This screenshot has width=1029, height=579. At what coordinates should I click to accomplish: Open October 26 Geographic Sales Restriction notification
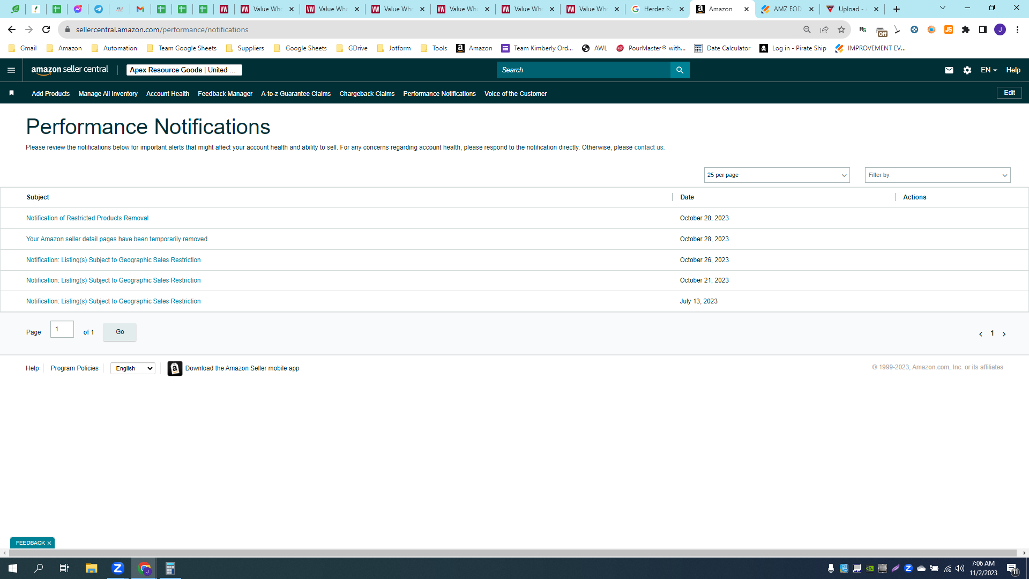coord(114,260)
